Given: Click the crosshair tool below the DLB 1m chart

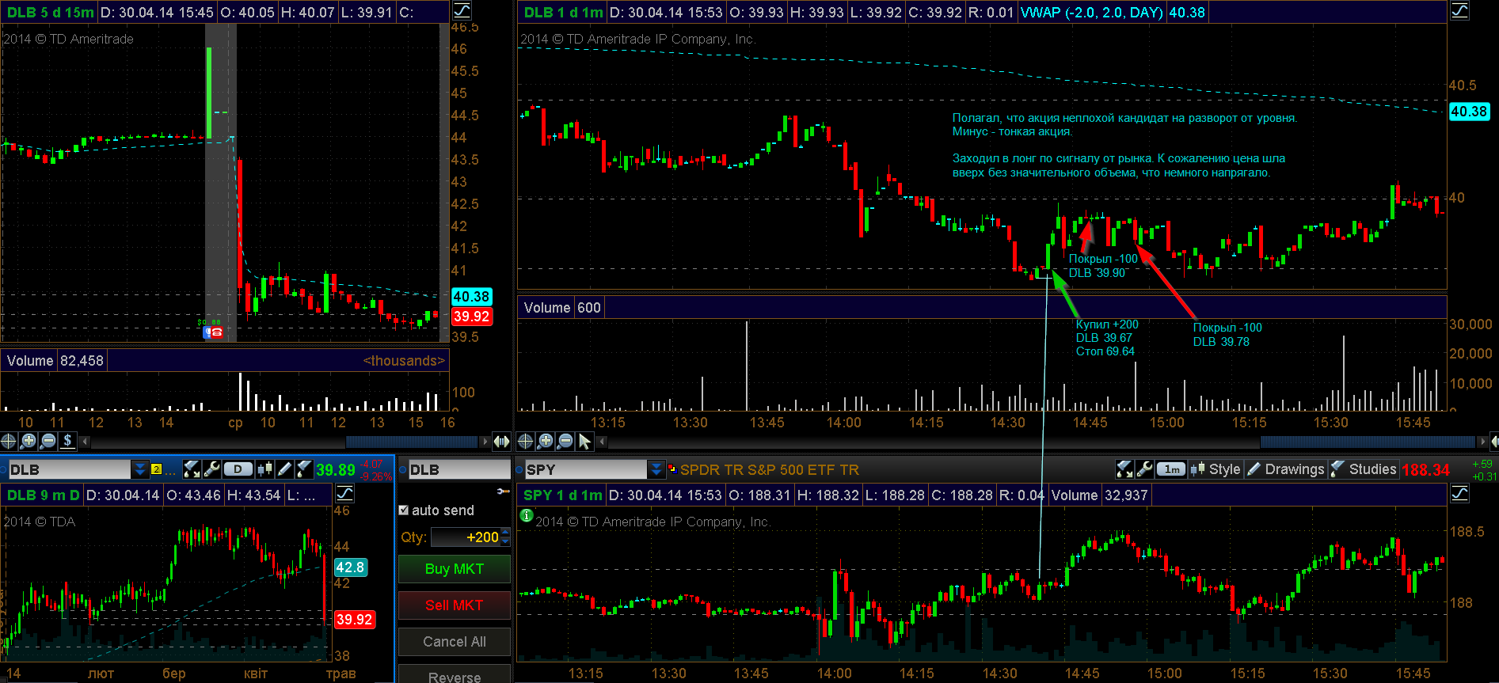Looking at the screenshot, I should tap(525, 441).
